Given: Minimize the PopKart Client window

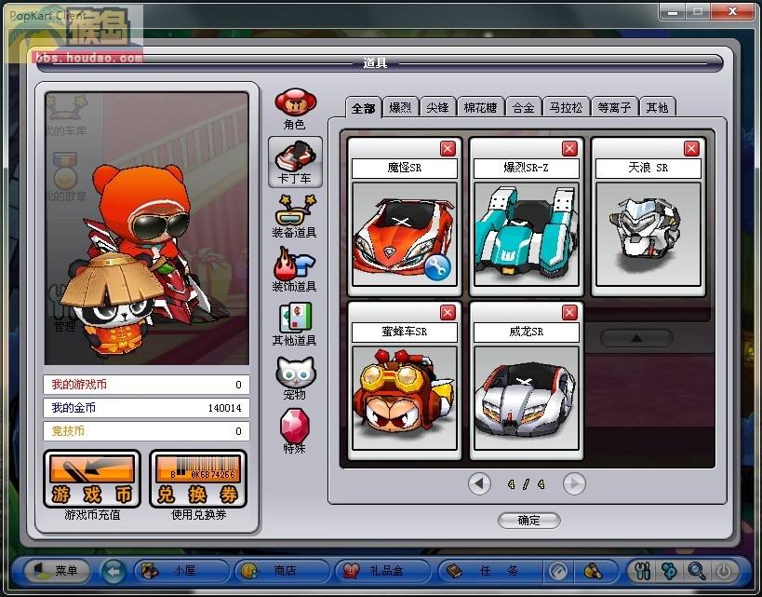Looking at the screenshot, I should (x=673, y=12).
